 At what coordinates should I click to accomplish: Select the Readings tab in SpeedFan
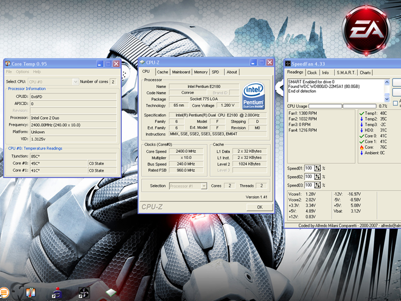tap(295, 72)
